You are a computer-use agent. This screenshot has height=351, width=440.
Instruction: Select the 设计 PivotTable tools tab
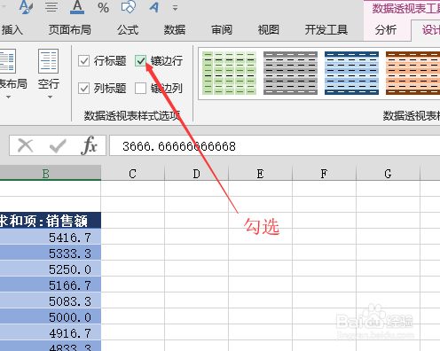430,30
